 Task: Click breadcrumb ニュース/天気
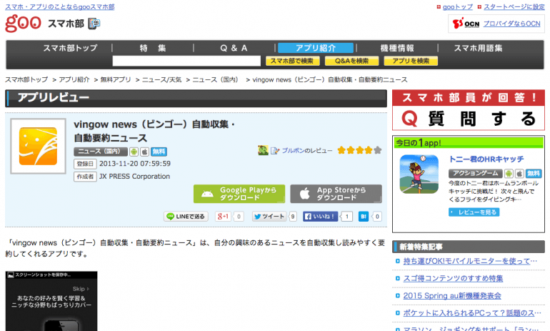click(x=161, y=79)
